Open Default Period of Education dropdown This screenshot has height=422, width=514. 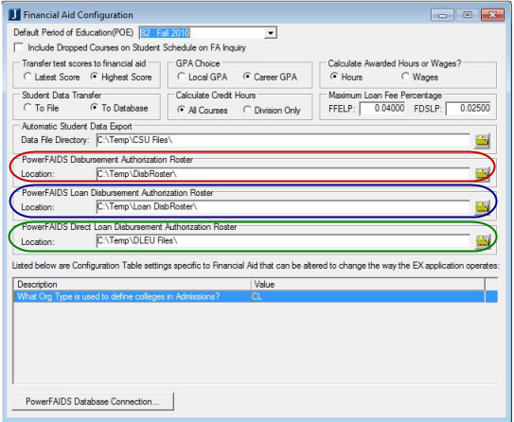[271, 33]
